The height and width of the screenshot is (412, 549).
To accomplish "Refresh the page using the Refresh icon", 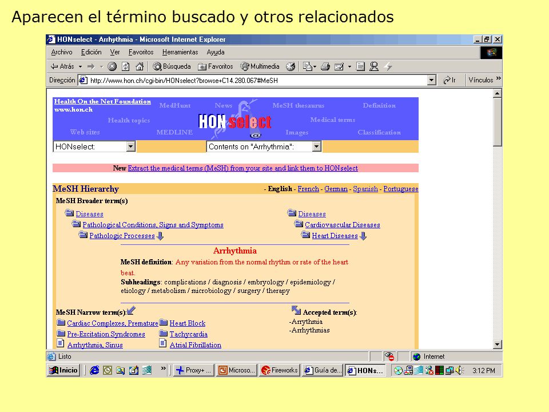I will click(x=126, y=66).
